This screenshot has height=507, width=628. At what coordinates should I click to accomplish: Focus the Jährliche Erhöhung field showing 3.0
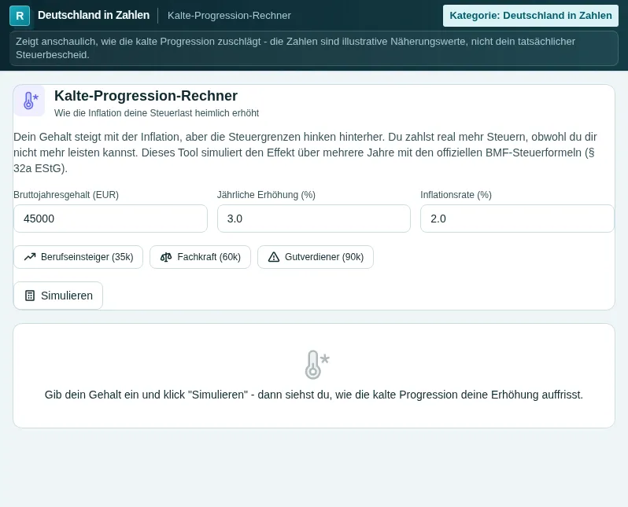click(314, 219)
